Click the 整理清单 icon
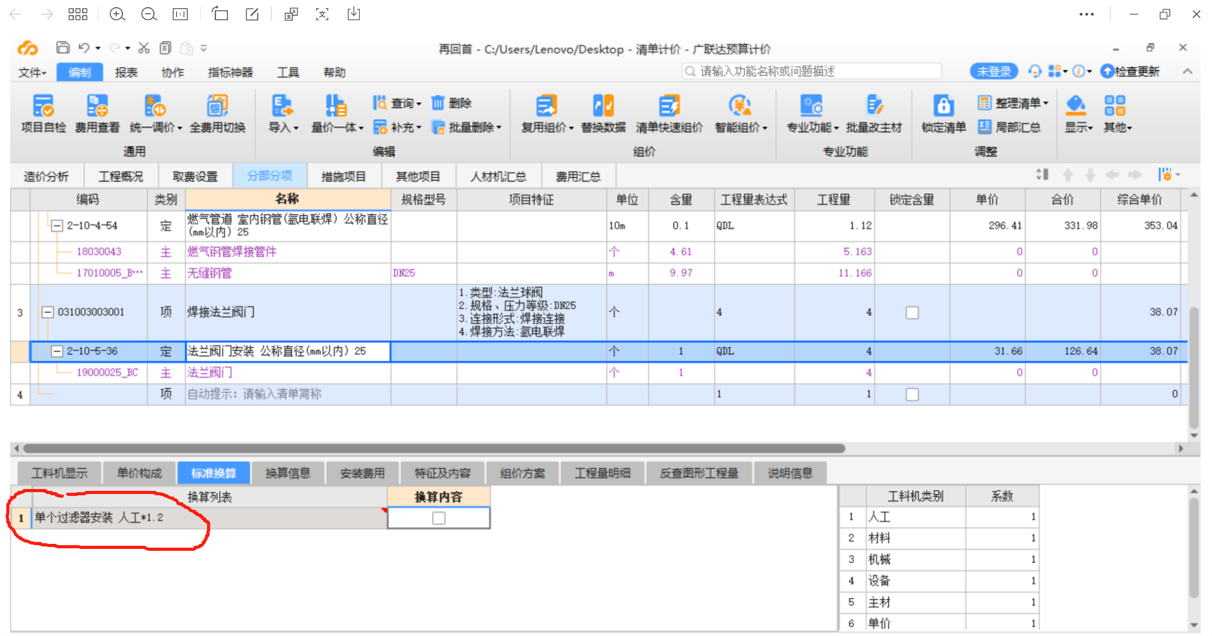The width and height of the screenshot is (1212, 636). 985,103
